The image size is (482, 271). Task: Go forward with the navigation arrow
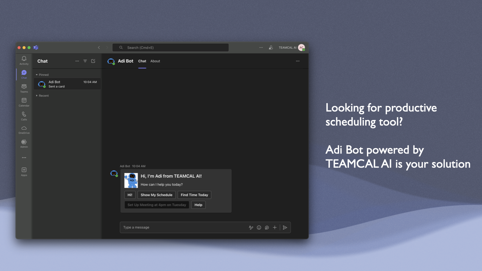point(107,48)
